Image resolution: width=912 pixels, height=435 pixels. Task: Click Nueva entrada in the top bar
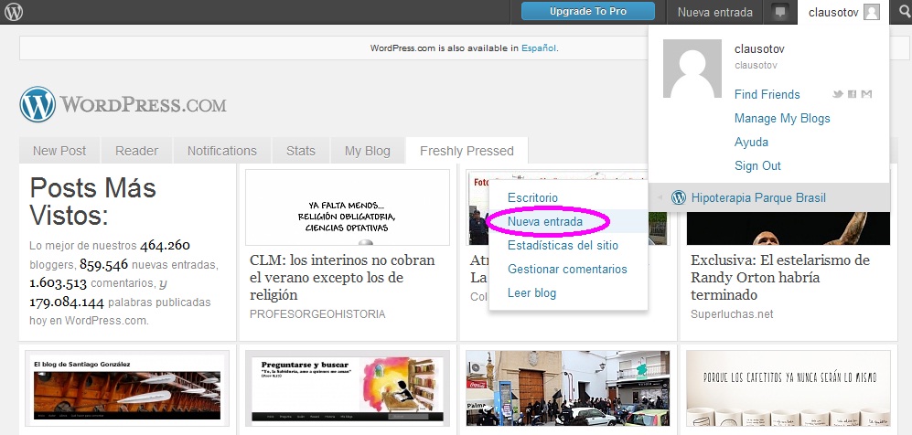click(x=715, y=12)
